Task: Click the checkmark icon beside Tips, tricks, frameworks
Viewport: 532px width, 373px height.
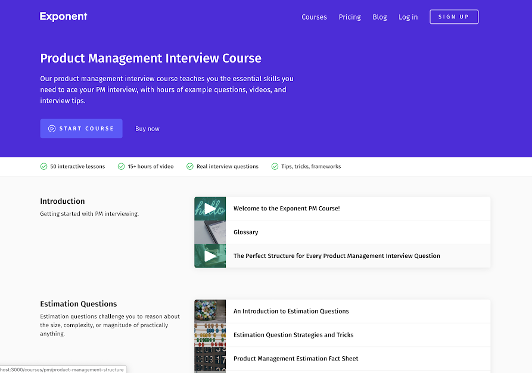Action: tap(275, 166)
